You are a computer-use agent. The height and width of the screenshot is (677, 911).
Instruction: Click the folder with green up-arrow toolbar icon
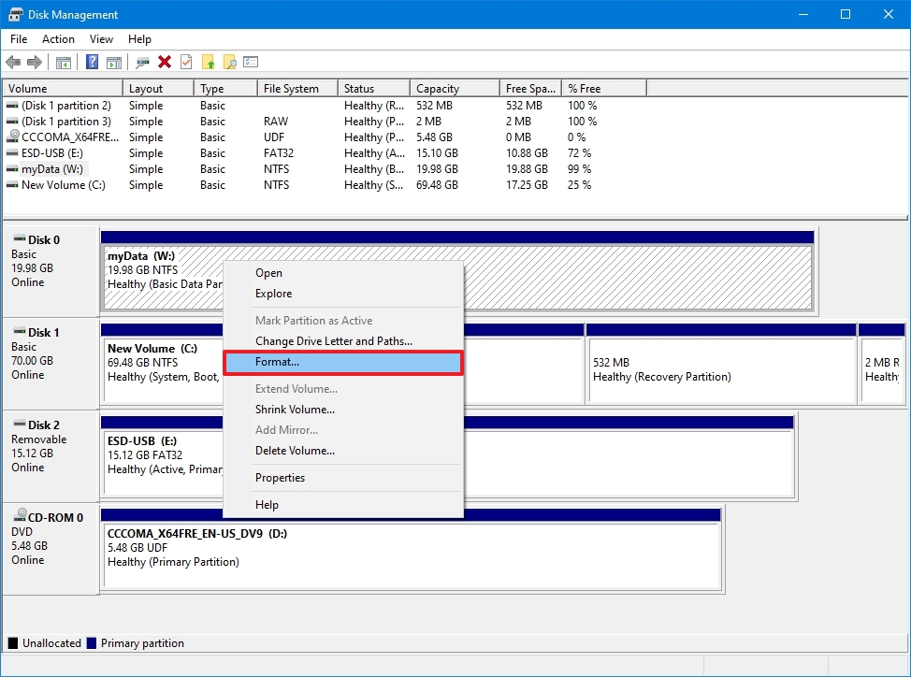click(209, 62)
